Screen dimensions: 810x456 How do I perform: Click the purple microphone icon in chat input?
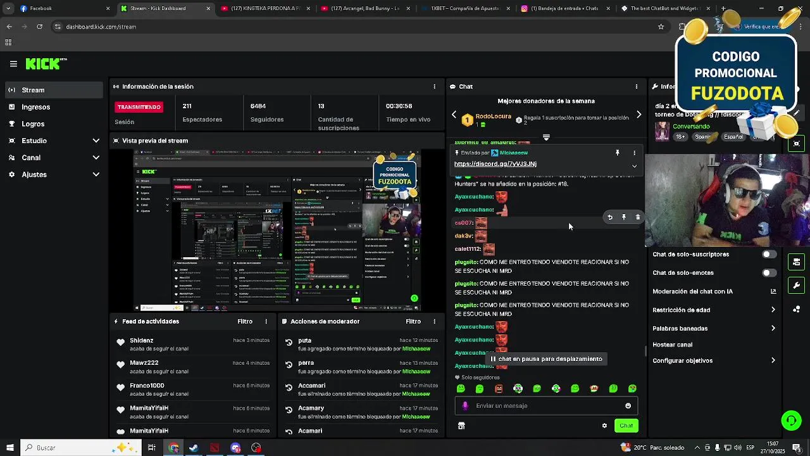tap(466, 406)
